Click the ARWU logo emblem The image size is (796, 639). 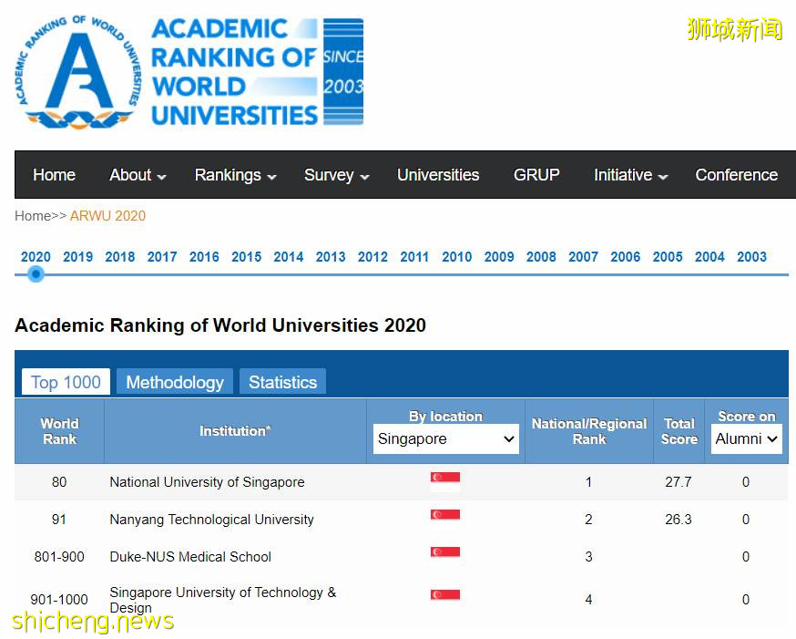click(79, 72)
